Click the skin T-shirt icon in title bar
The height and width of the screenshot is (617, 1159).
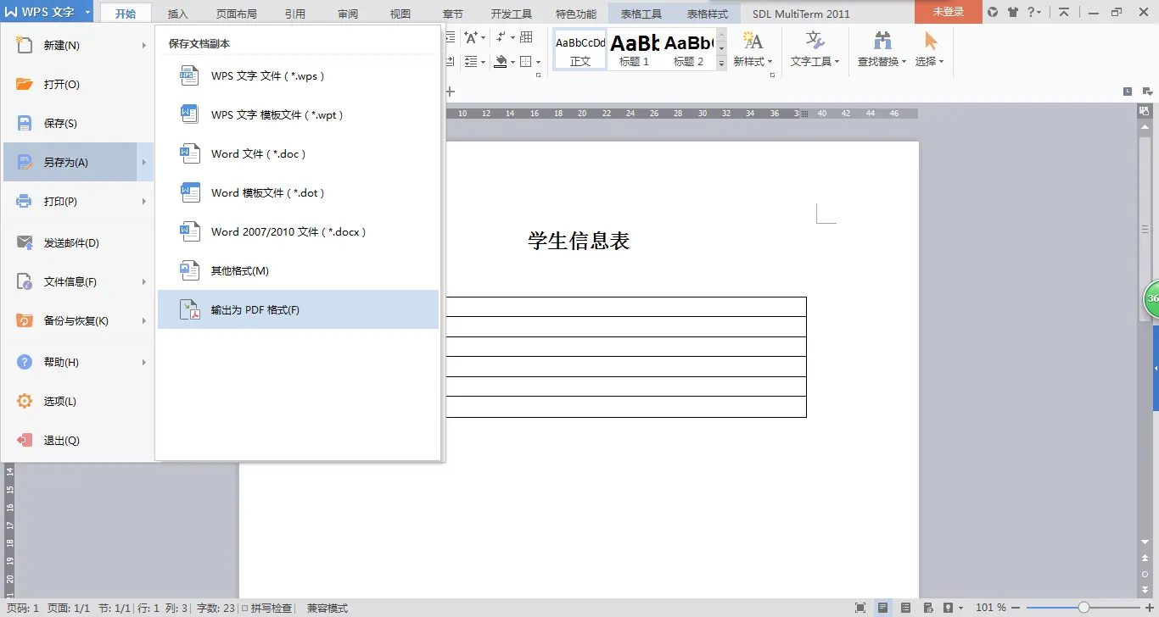click(x=1012, y=12)
